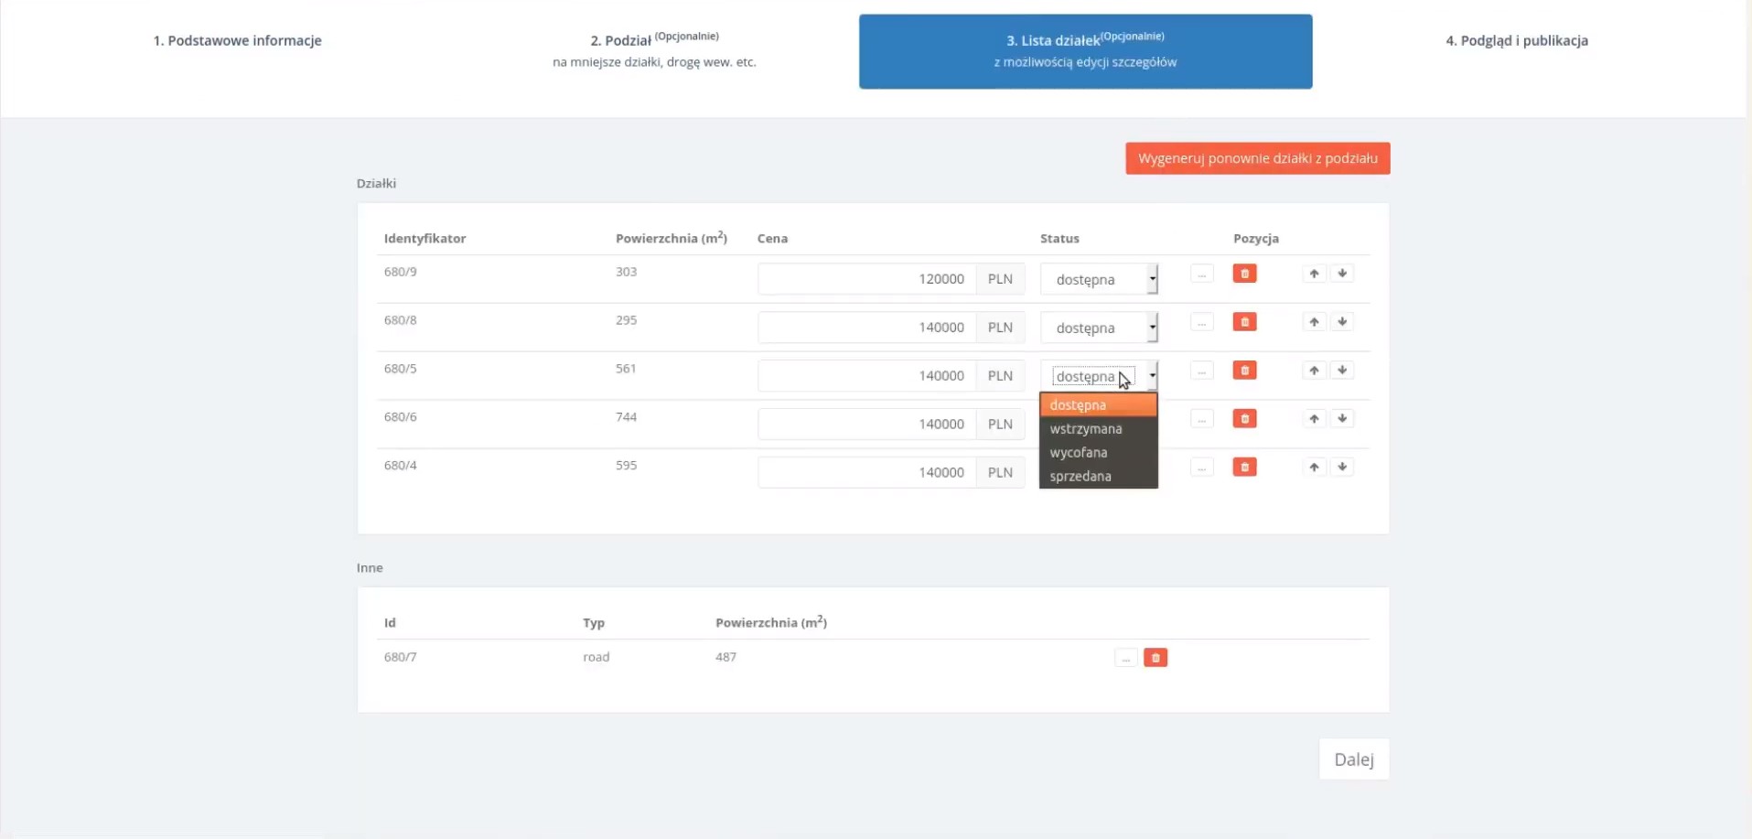The height and width of the screenshot is (839, 1752).
Task: Delete plot 680/9 with trash icon
Action: [1244, 274]
